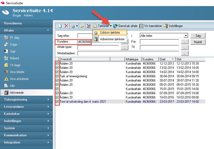This screenshot has width=214, height=149.
Task: Sort by the Overskrift column header
Action: [84, 59]
